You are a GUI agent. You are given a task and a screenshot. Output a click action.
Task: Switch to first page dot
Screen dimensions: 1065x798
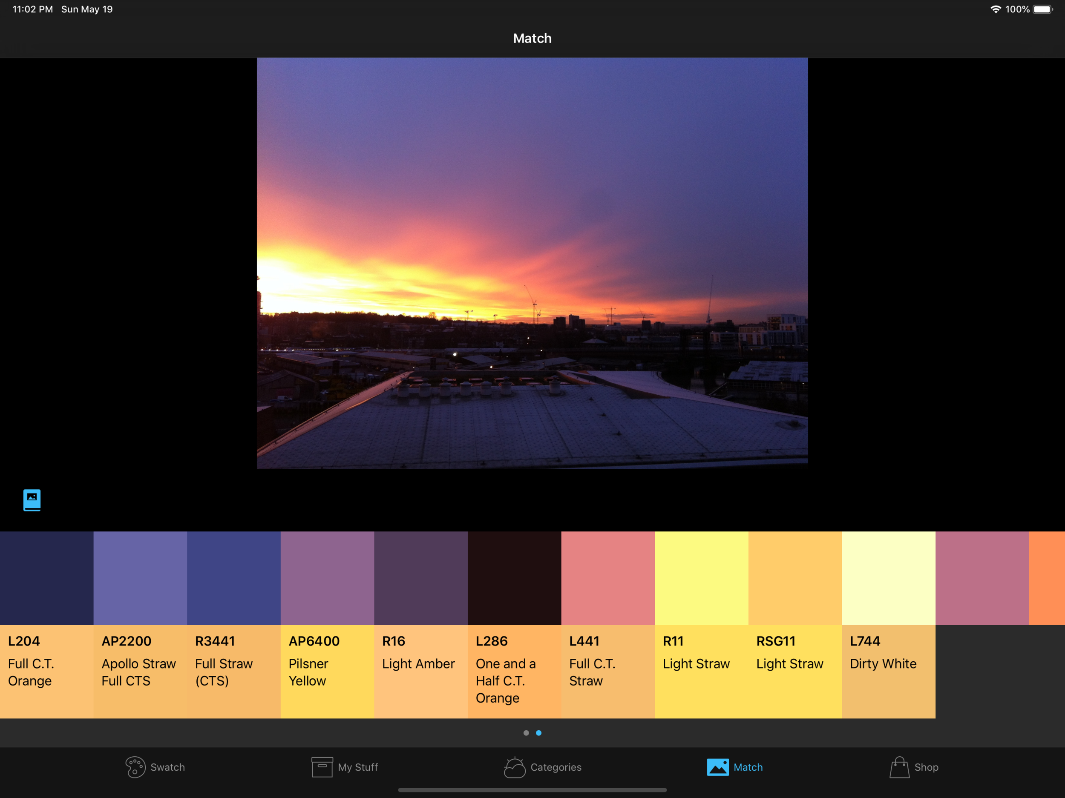526,733
